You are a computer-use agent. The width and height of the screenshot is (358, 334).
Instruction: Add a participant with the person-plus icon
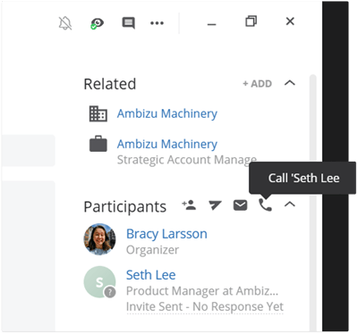point(189,205)
